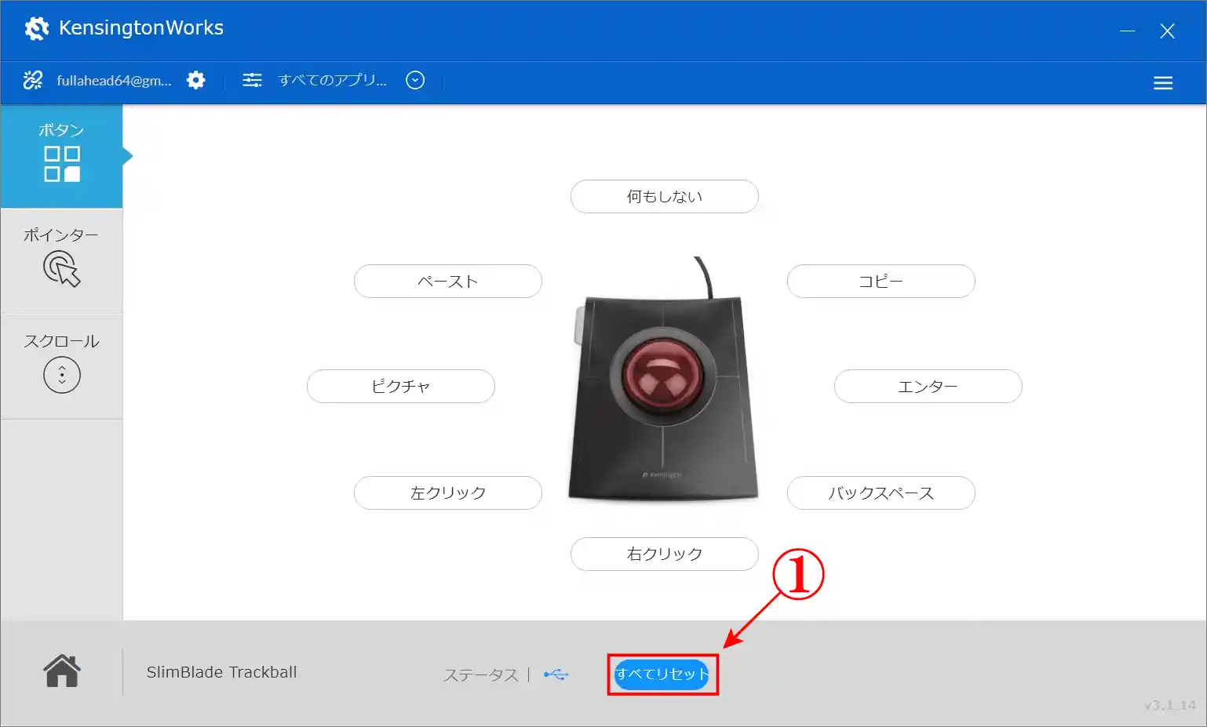Click the application settings sliders icon
Viewport: 1207px width, 727px height.
[x=252, y=80]
